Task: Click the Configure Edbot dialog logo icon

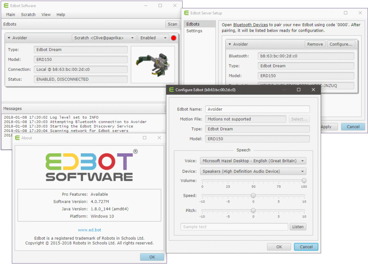Action: pos(171,90)
